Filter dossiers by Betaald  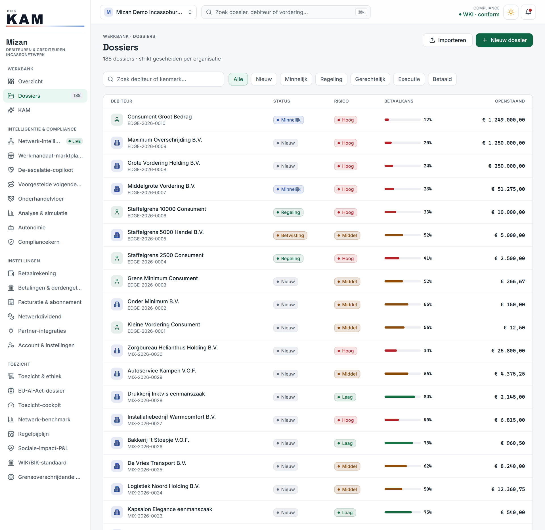click(442, 79)
